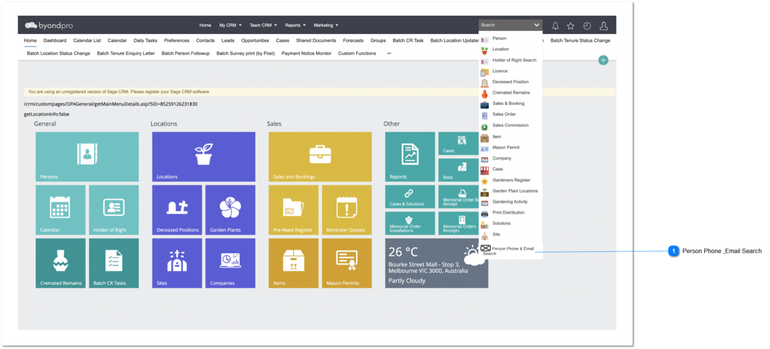Open the Reports tile
The image size is (770, 349).
pyautogui.click(x=410, y=157)
